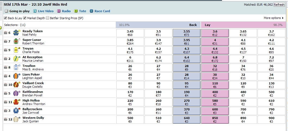The height and width of the screenshot is (131, 288).
Task: Open the Tote icon
Action: pos(76,11)
